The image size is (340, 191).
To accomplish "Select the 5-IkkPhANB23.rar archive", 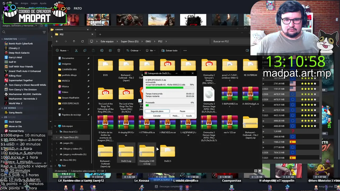I will click(x=229, y=97).
